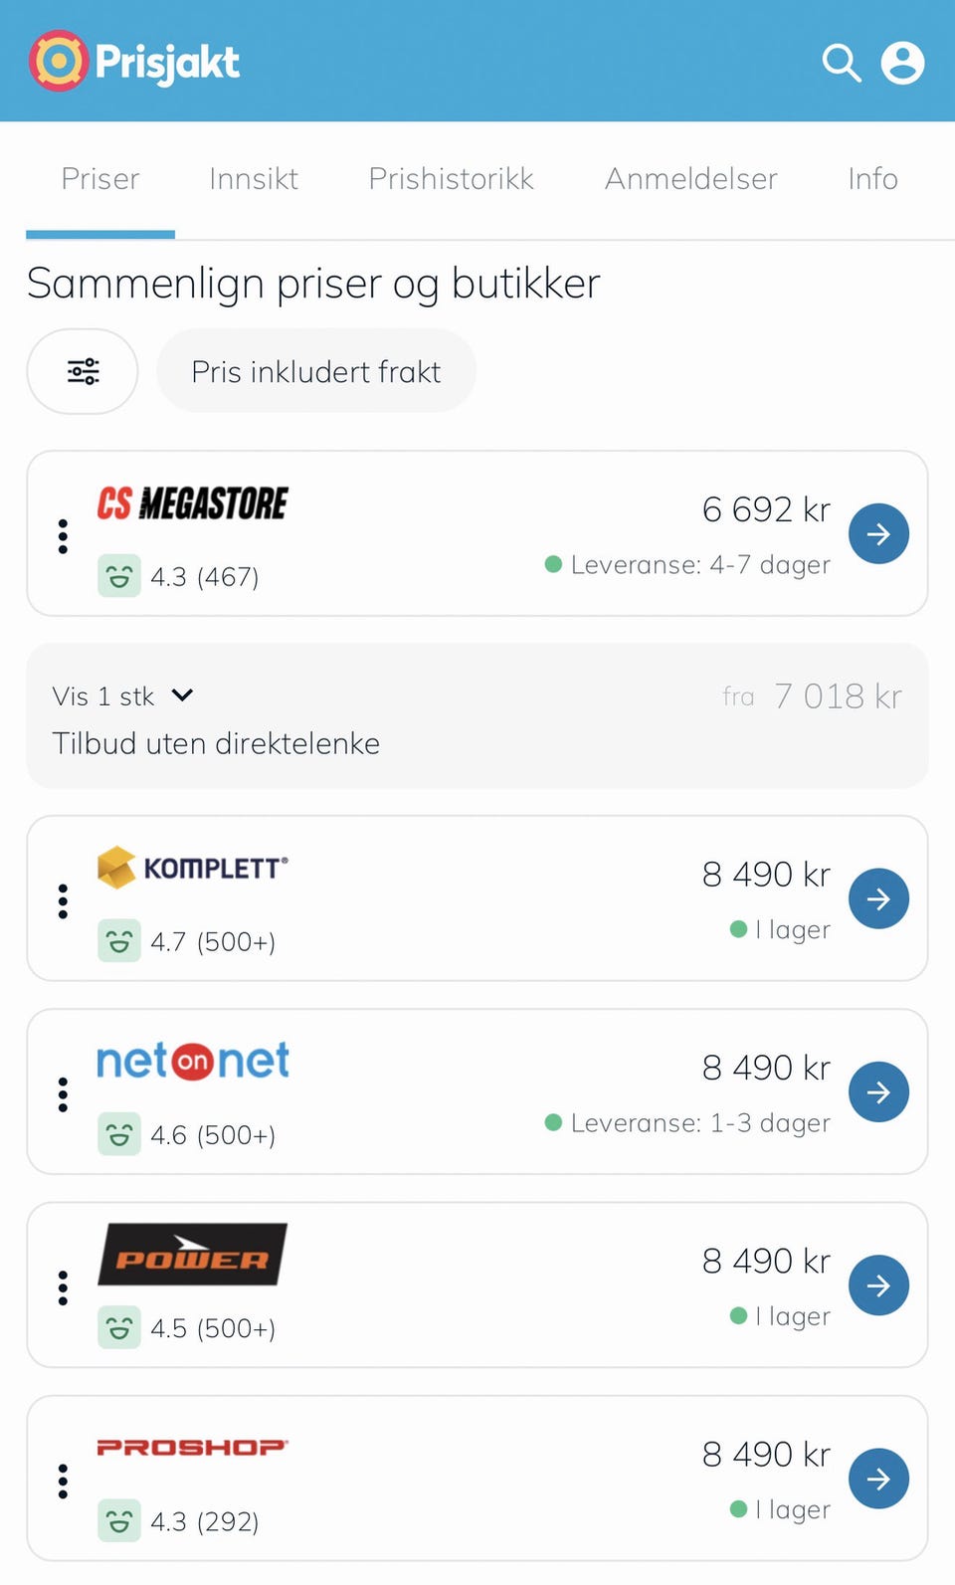Click the Power store logo
The width and height of the screenshot is (955, 1585).
click(x=192, y=1255)
